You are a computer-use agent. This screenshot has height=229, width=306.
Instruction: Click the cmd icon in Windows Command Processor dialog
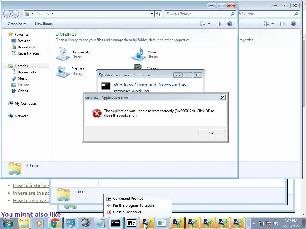click(x=106, y=86)
